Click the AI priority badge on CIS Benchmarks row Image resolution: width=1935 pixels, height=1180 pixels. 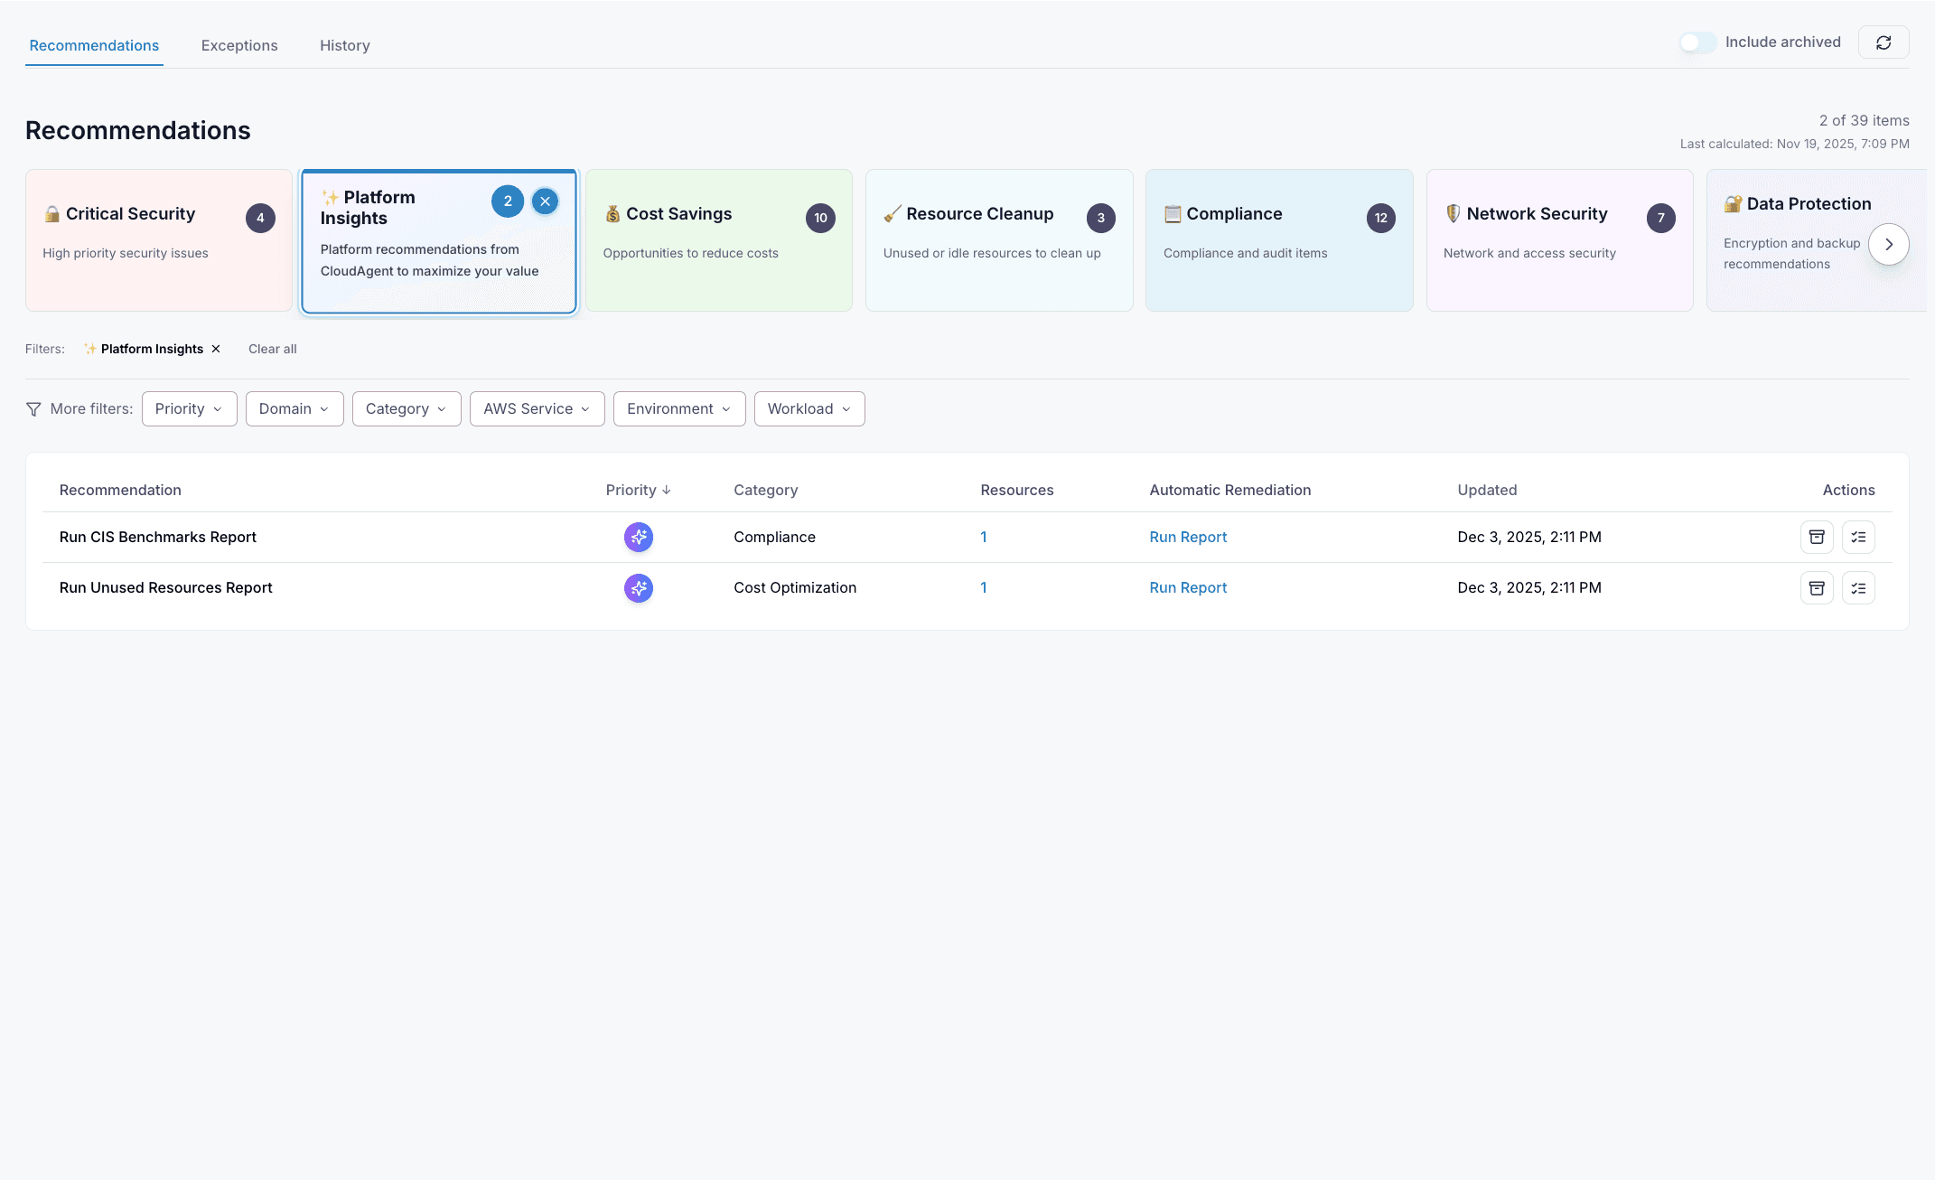(x=638, y=537)
